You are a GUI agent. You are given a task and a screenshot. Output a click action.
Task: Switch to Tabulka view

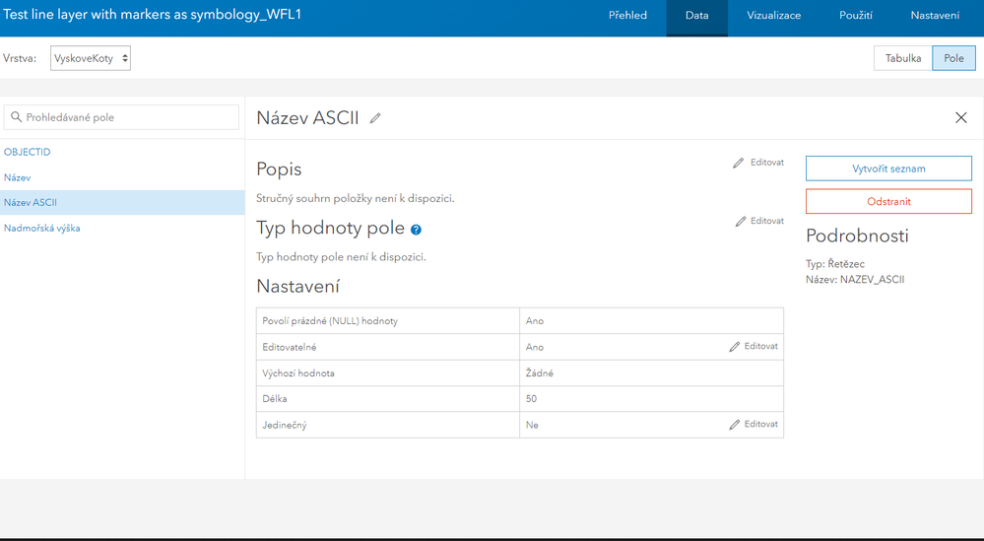[902, 58]
